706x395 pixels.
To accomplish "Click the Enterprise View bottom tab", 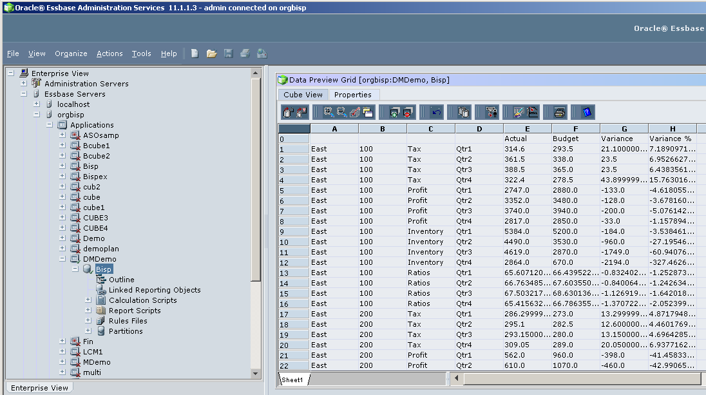I will click(x=40, y=388).
